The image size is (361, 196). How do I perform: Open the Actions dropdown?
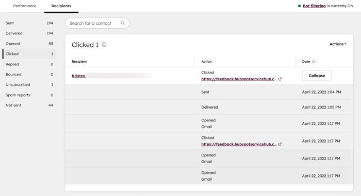click(x=338, y=44)
